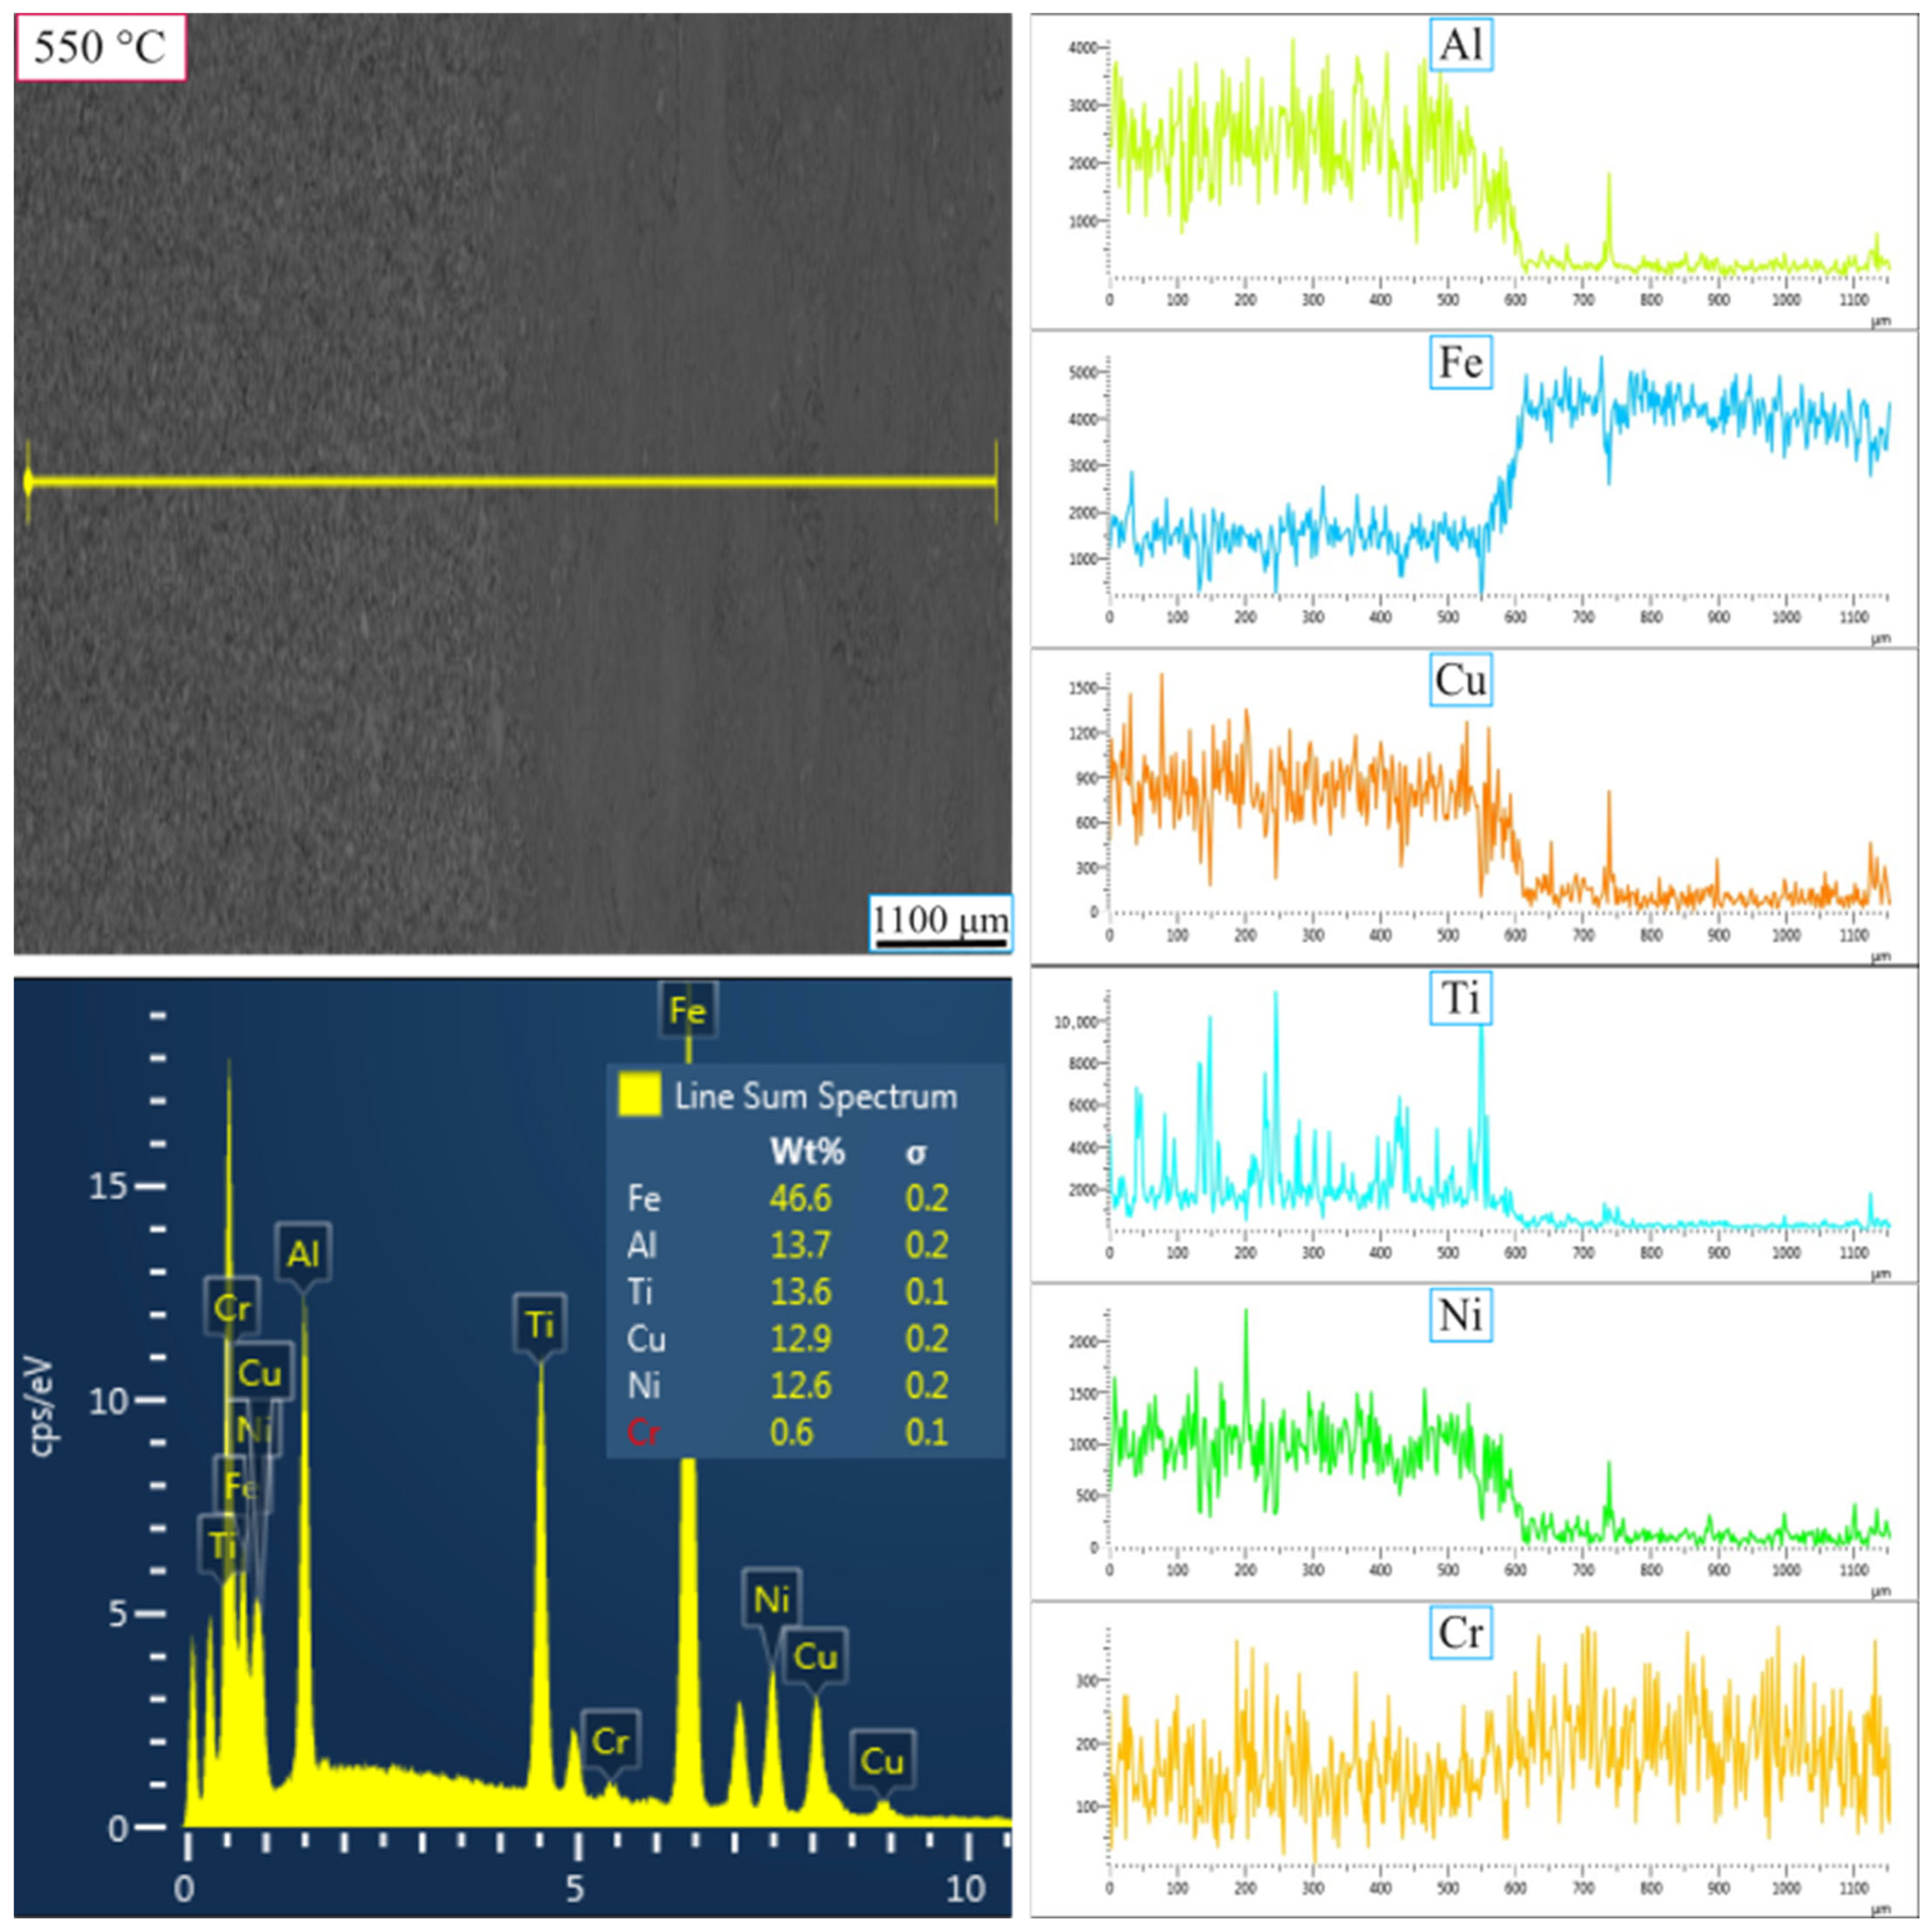Click the Fe peak tag atop spectrum
Image resolution: width=1932 pixels, height=1929 pixels.
tap(687, 1010)
